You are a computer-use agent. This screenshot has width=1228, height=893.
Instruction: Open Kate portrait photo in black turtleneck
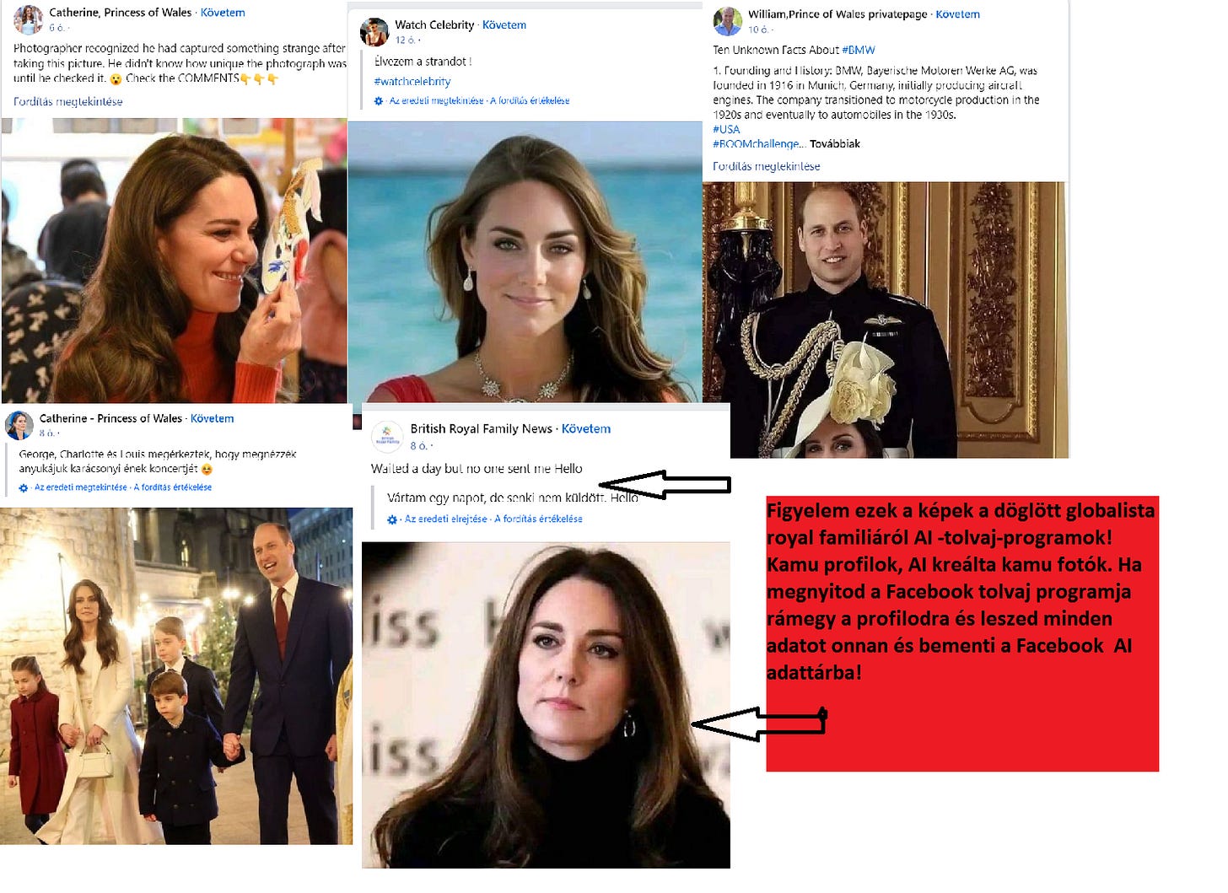click(546, 705)
